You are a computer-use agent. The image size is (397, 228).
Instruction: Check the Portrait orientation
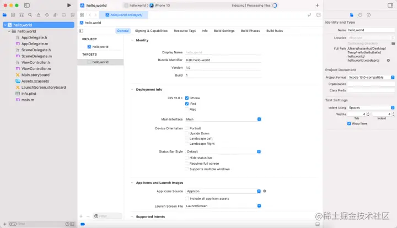(x=187, y=128)
